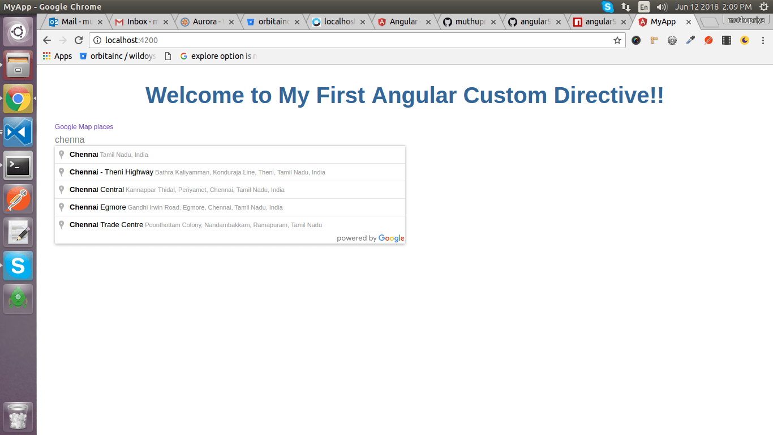The width and height of the screenshot is (773, 435).
Task: Open the 'explore option is' bookmark
Action: coord(218,56)
